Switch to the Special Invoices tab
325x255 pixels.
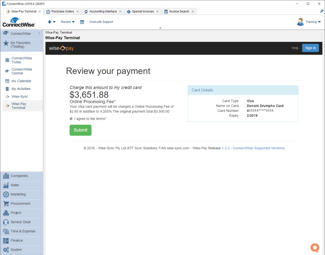click(143, 11)
